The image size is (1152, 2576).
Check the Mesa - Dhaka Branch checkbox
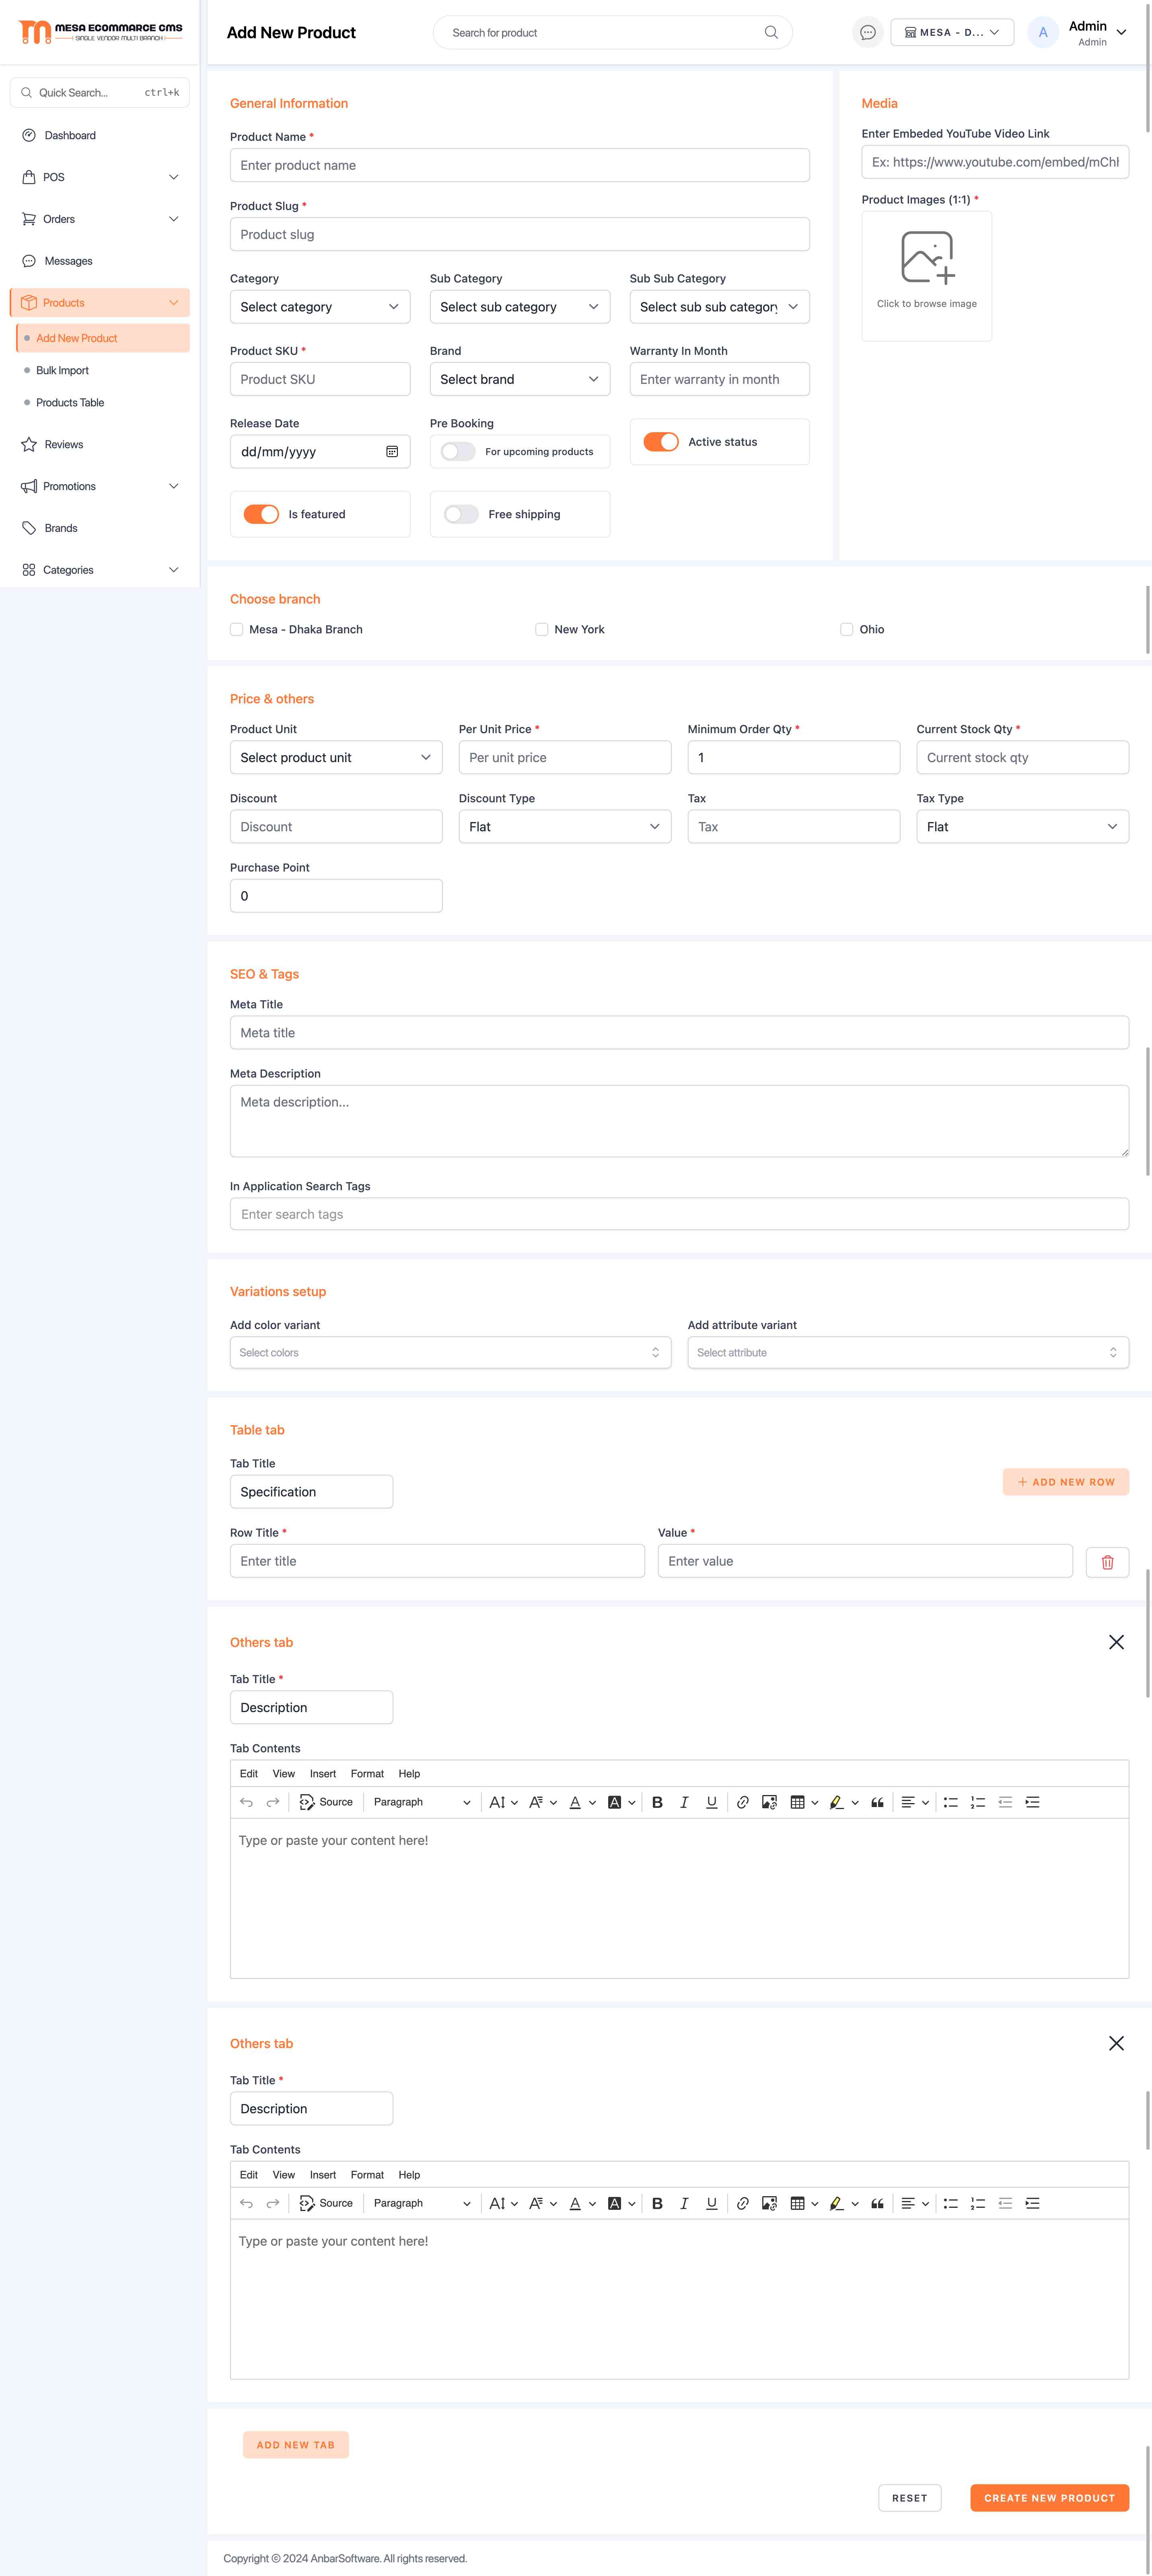click(237, 629)
